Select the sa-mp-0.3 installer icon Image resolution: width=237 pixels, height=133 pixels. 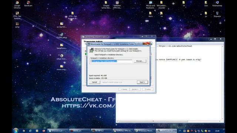[62, 25]
